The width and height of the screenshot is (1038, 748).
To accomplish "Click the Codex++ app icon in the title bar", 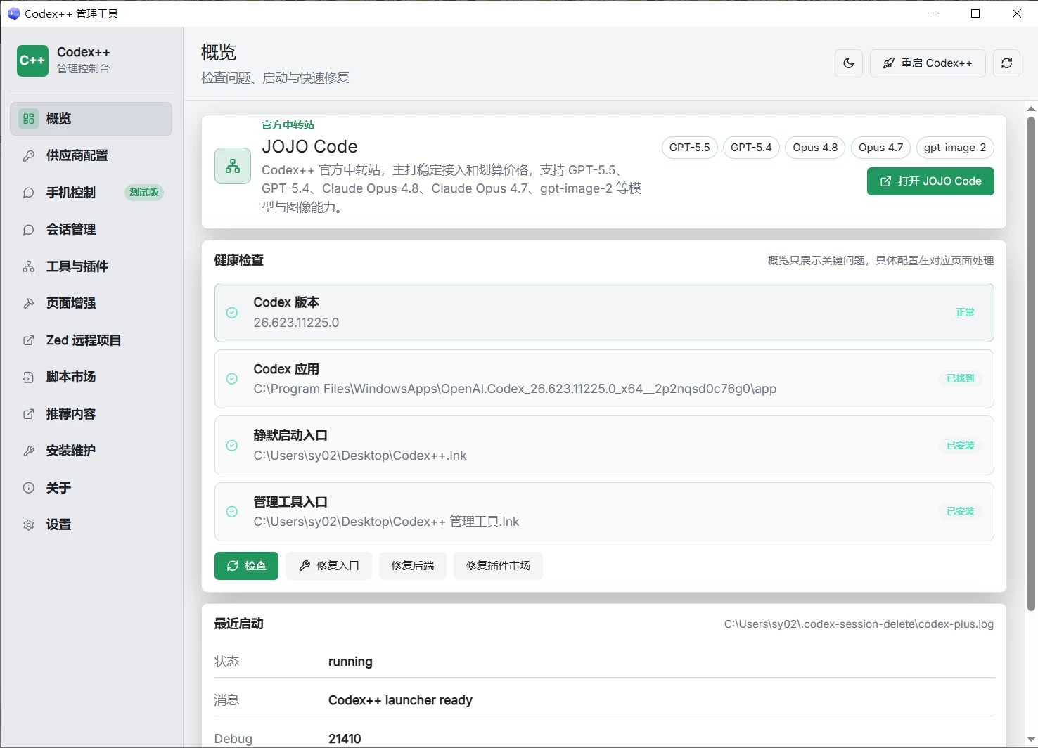I will pos(13,13).
